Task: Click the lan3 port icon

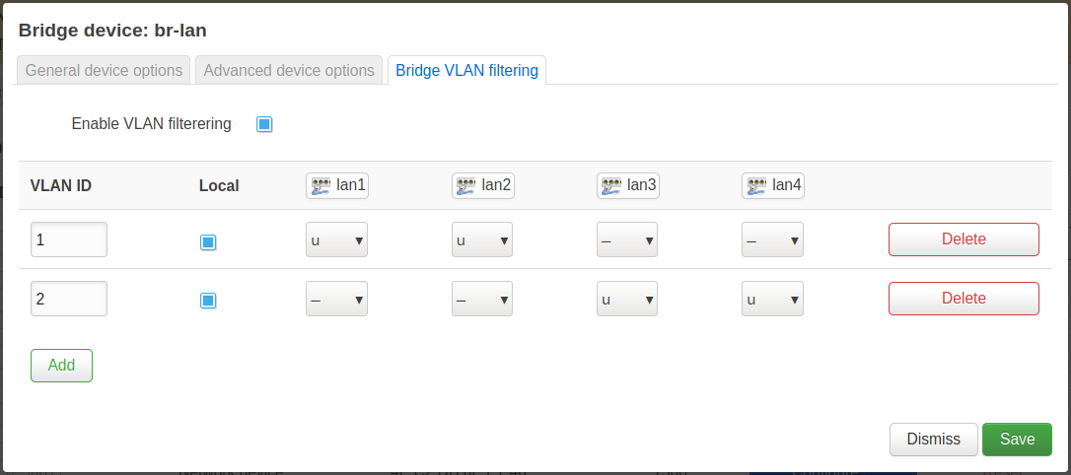Action: click(611, 185)
